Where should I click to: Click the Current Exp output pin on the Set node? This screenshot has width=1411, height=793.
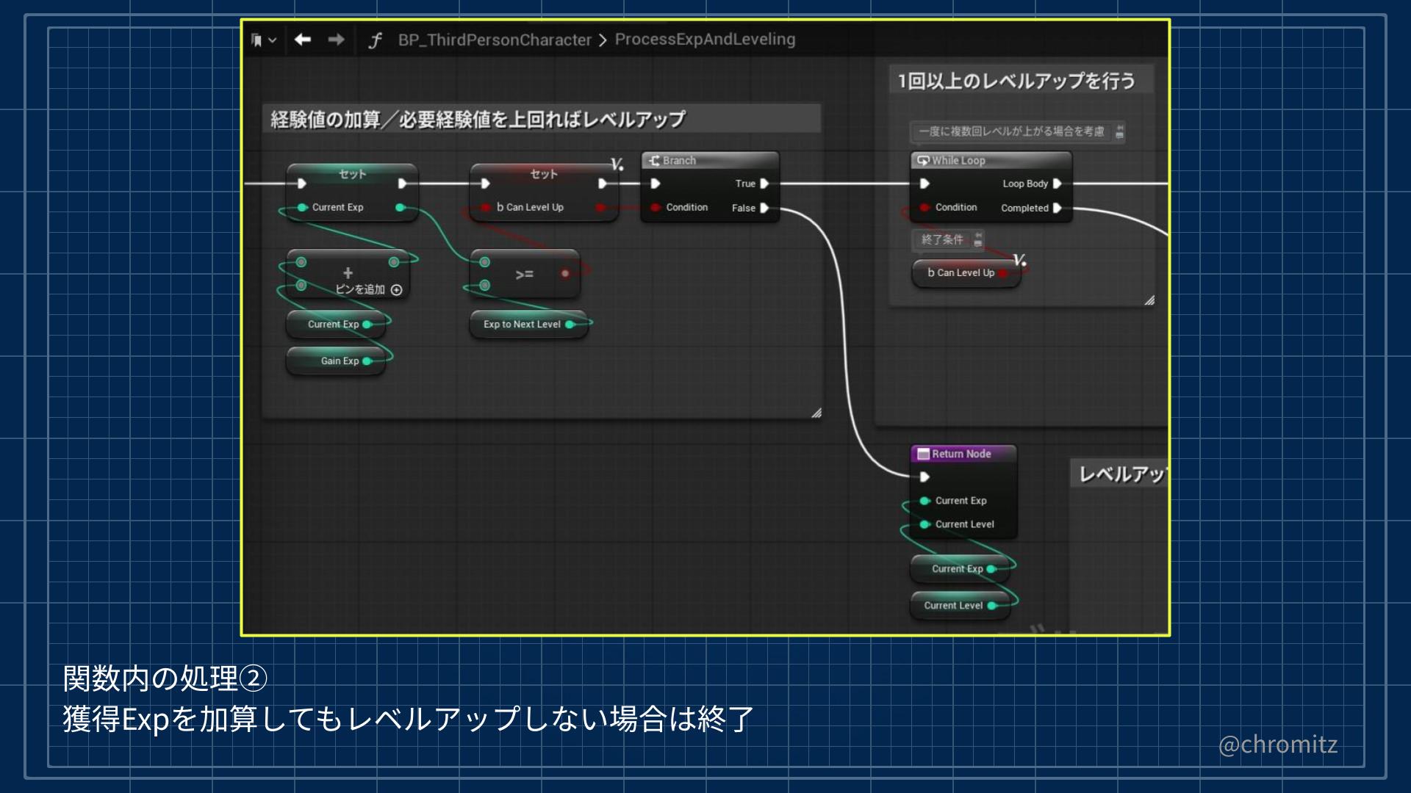pyautogui.click(x=400, y=208)
